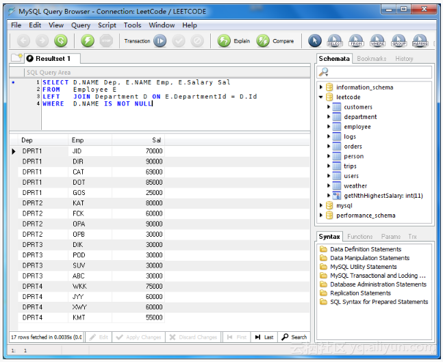
Task: Select the cell with employee KAT
Action: pos(90,203)
